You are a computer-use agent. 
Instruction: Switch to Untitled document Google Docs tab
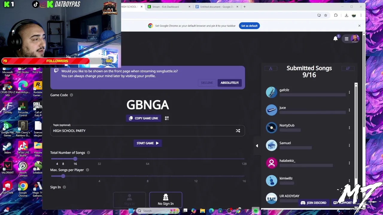(x=217, y=7)
